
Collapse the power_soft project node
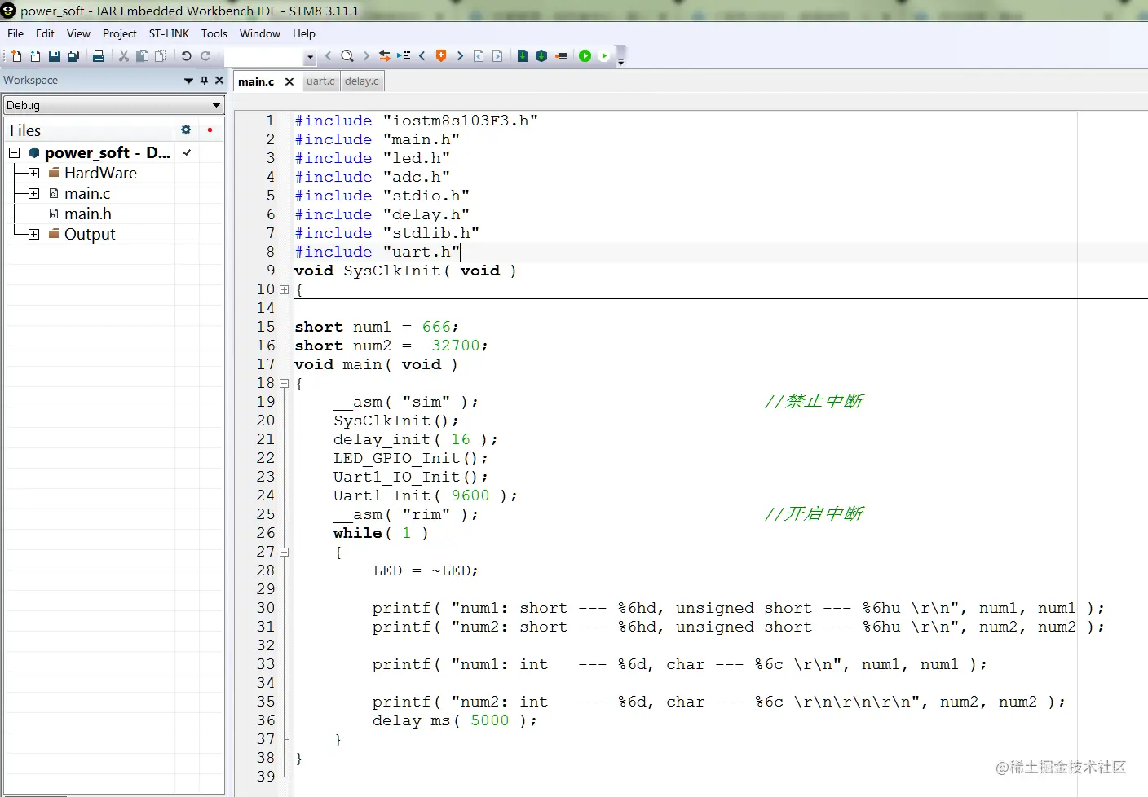(15, 153)
